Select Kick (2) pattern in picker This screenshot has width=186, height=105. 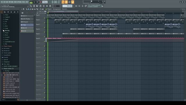[27, 31]
